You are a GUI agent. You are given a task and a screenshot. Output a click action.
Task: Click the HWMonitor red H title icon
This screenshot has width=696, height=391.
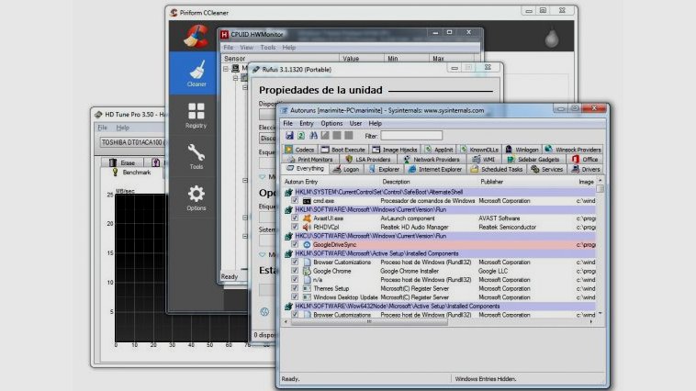(225, 34)
